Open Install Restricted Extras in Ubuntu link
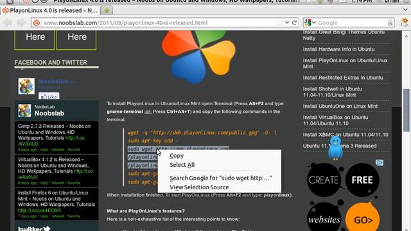 coord(343,78)
